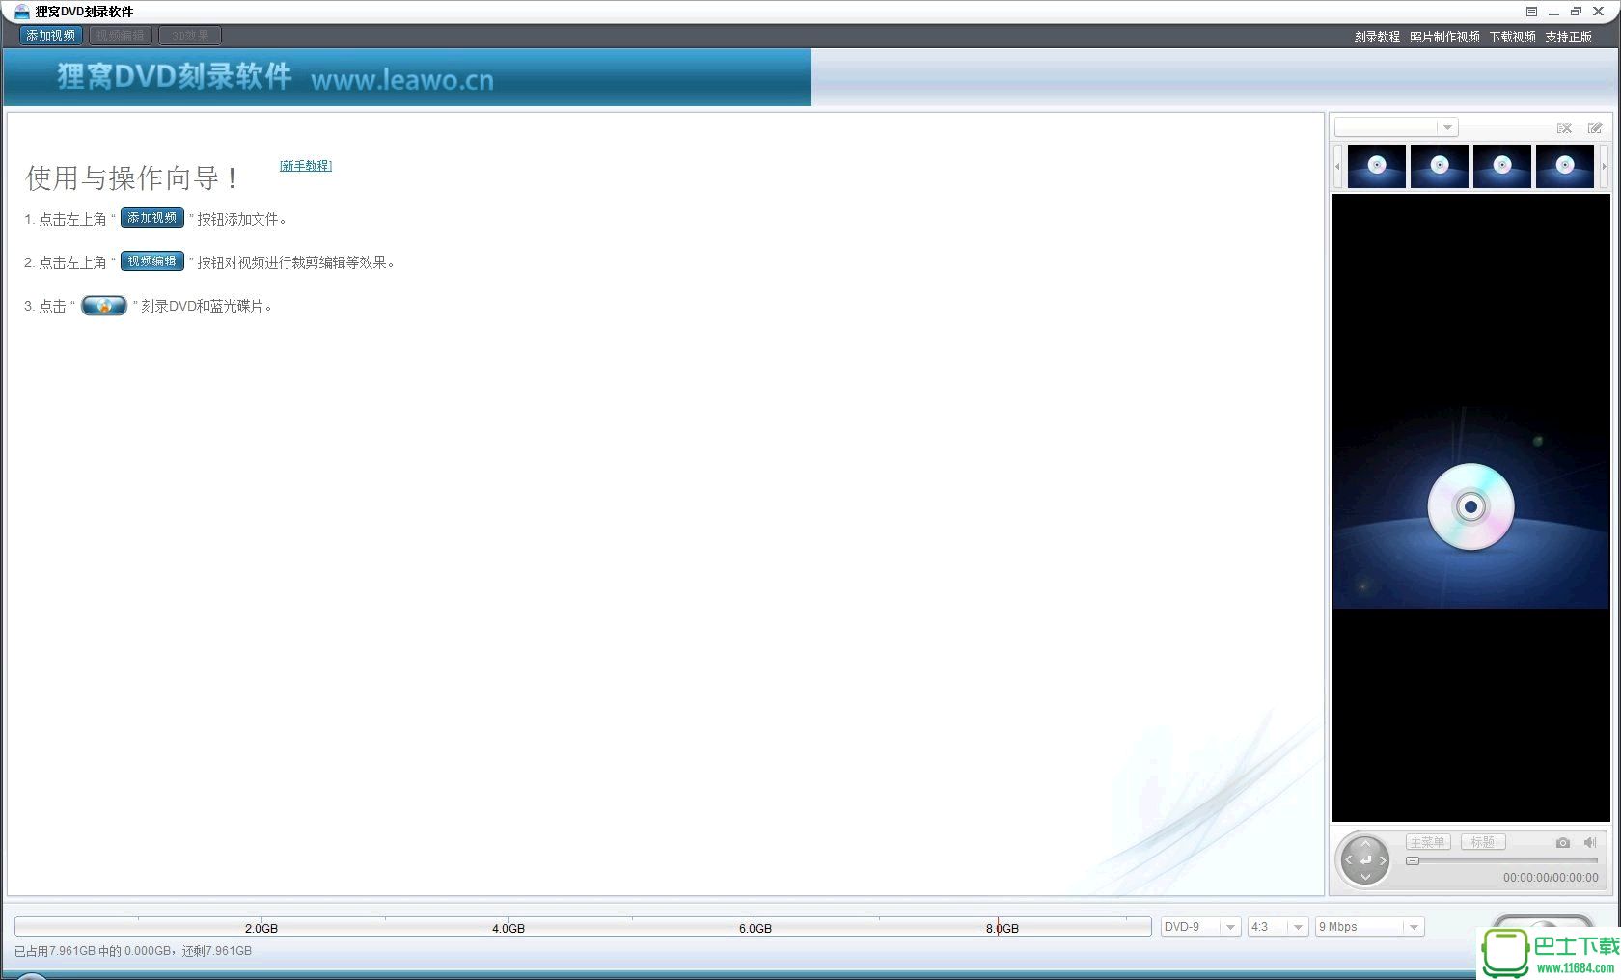Click the 主菜单 button
The image size is (1621, 980).
(x=1428, y=842)
